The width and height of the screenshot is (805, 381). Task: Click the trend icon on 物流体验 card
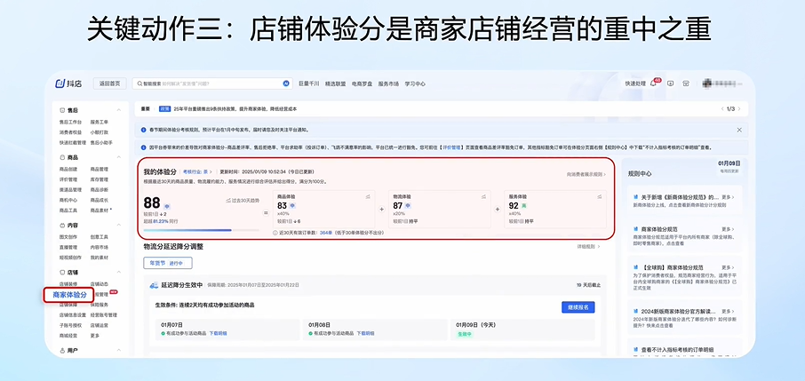point(482,195)
